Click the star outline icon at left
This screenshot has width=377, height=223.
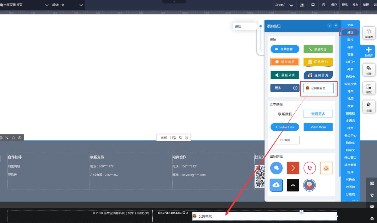point(14,138)
